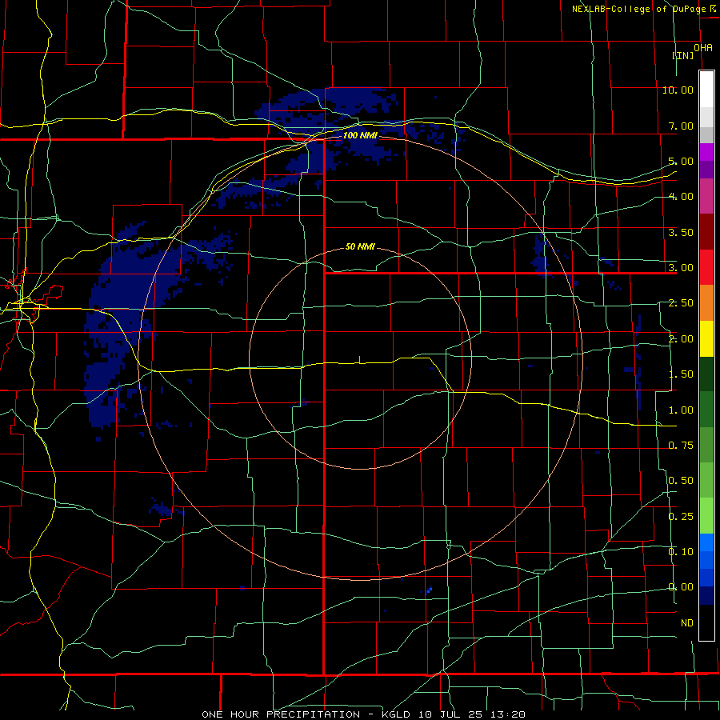Pick the black ND swatch at legend bottom
Screen dimensions: 720x720
tap(706, 622)
